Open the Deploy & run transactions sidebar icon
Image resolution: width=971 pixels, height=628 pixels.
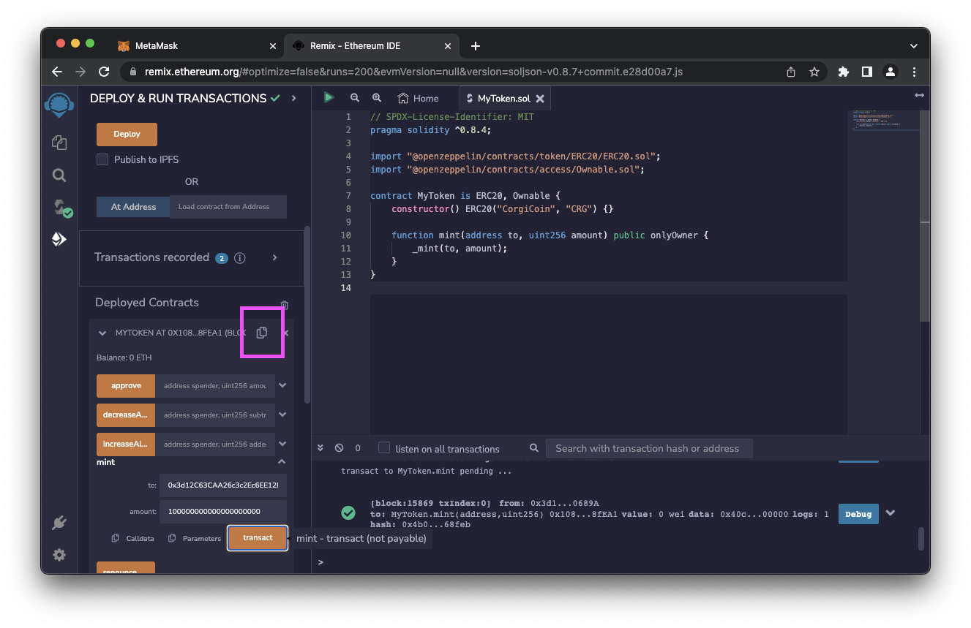coord(59,239)
